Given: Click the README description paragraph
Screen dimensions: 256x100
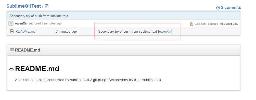Looking at the screenshot, I should pos(88,80).
